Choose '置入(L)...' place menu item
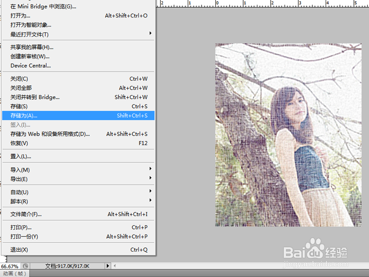Viewport: 369px width, 277px height. 78,156
